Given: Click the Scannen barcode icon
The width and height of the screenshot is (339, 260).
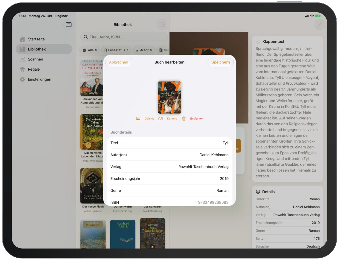Looking at the screenshot, I should click(22, 59).
